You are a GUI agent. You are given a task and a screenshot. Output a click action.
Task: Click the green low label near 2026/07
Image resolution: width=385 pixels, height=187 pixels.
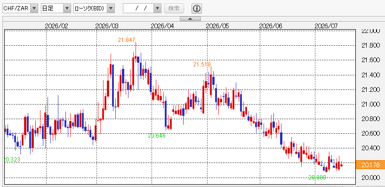[317, 177]
